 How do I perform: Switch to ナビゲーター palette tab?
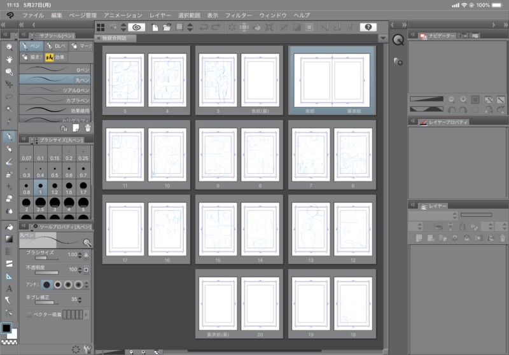[438, 36]
